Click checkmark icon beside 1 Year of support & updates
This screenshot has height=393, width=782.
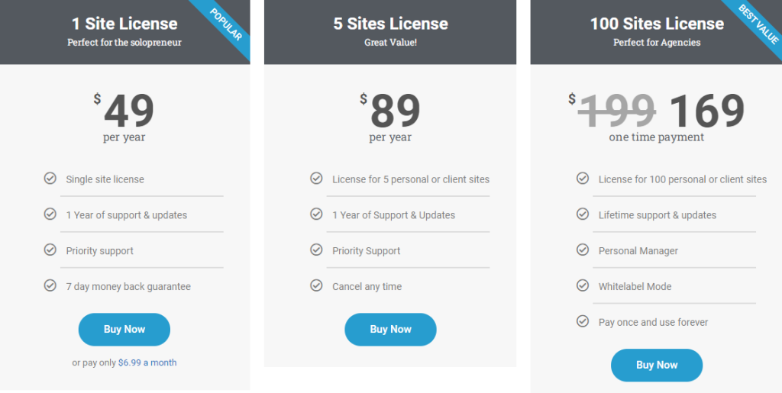(50, 214)
